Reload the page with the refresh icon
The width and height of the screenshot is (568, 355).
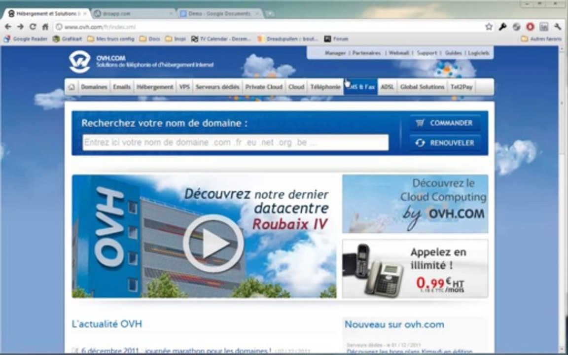click(x=33, y=27)
